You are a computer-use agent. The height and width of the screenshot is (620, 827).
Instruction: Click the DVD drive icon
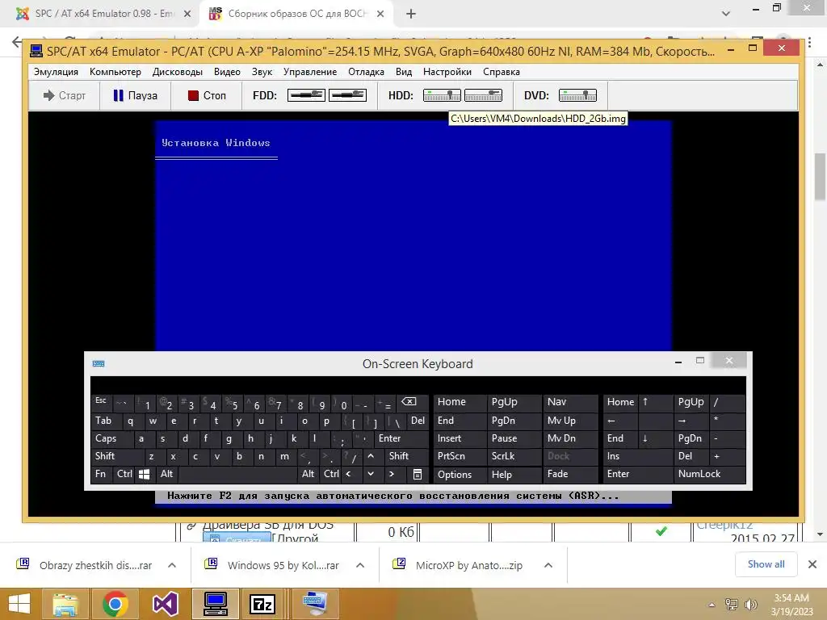tap(577, 95)
